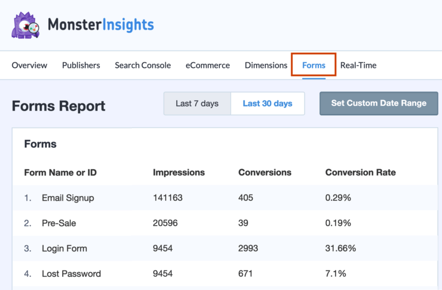442x290 pixels.
Task: Click the Conversion Rate column header
Action: click(360, 172)
